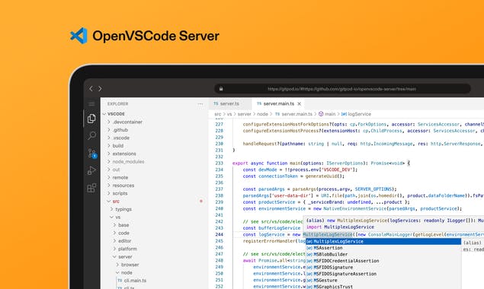This screenshot has width=484, height=289.
Task: Click line number 244 in gutter
Action: [220, 234]
